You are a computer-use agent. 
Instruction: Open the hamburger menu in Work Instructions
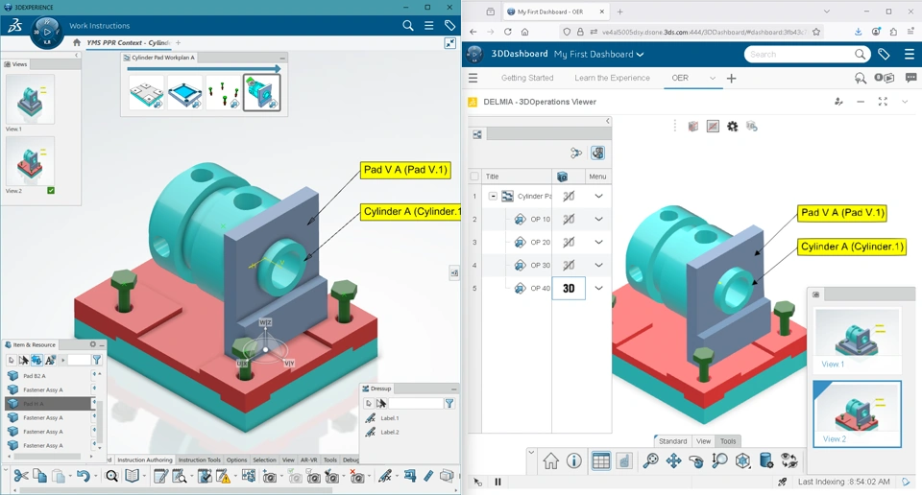click(429, 25)
